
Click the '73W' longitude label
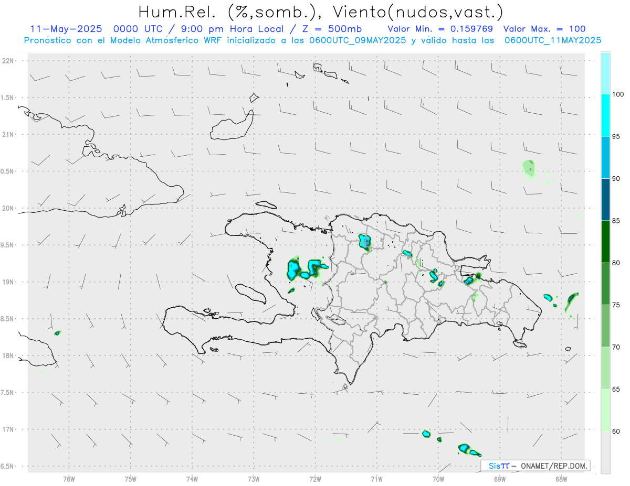pyautogui.click(x=254, y=479)
